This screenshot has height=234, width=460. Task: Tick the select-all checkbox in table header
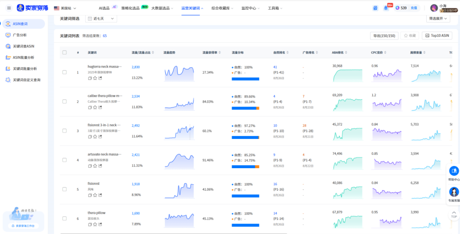click(65, 53)
